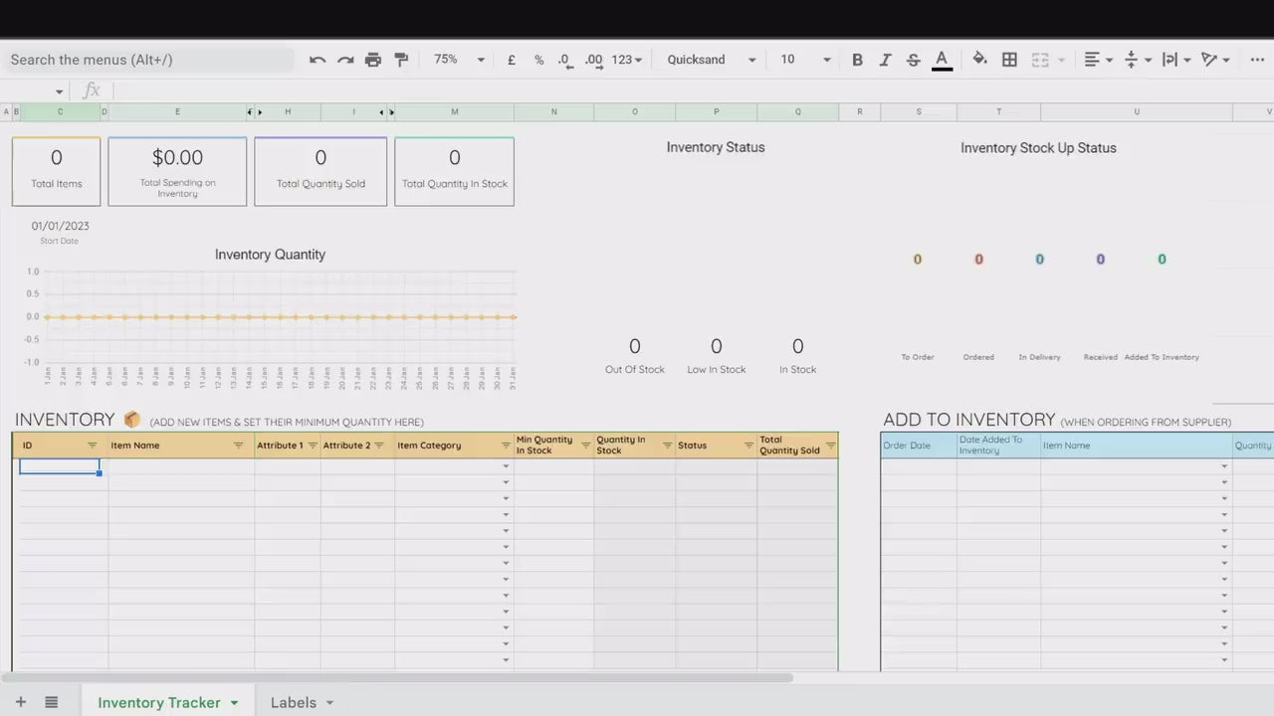Screen dimensions: 1274x716
Task: Open the text color picker
Action: pos(942,60)
